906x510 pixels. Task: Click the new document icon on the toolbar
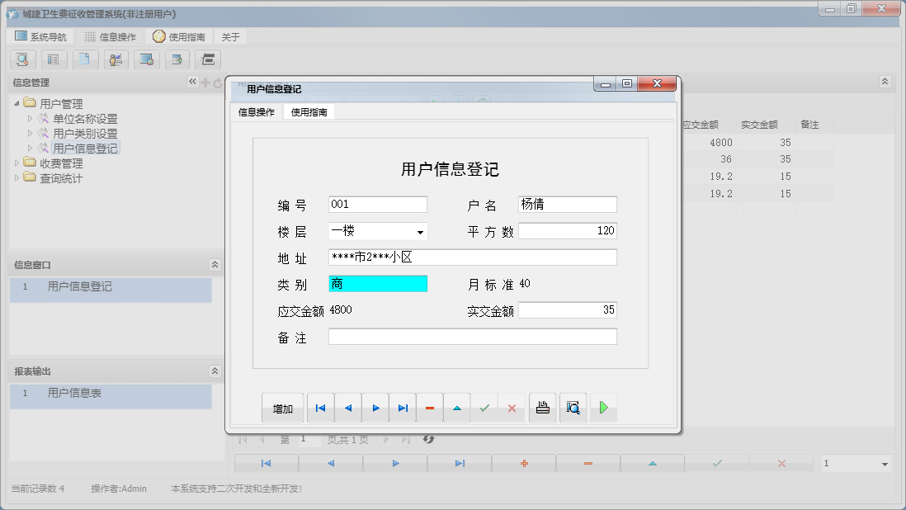click(x=85, y=59)
